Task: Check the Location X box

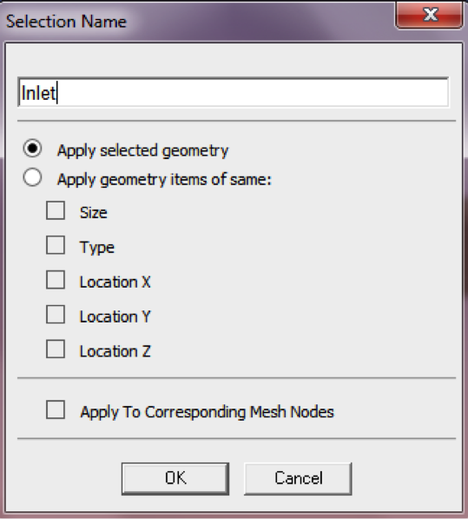Action: (x=56, y=280)
